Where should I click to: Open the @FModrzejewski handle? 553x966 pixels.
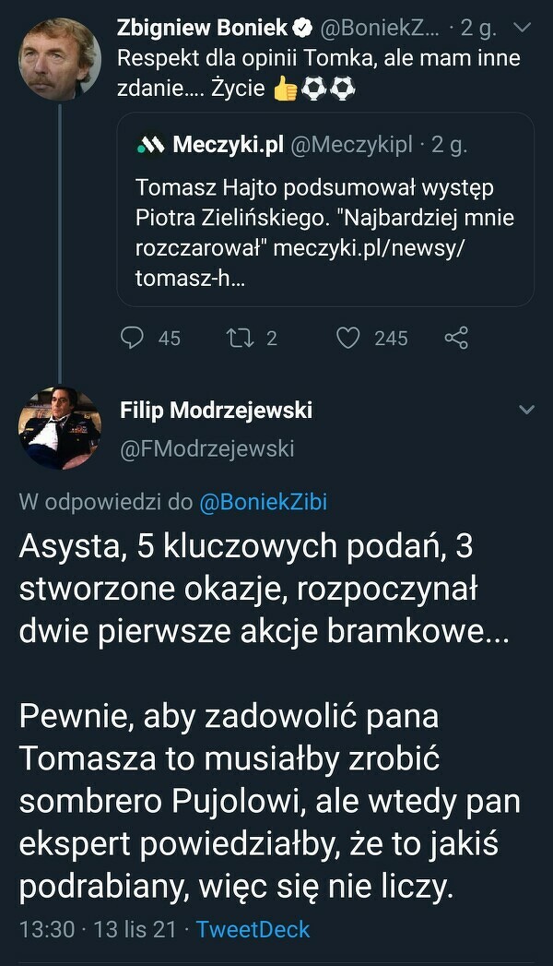[207, 448]
